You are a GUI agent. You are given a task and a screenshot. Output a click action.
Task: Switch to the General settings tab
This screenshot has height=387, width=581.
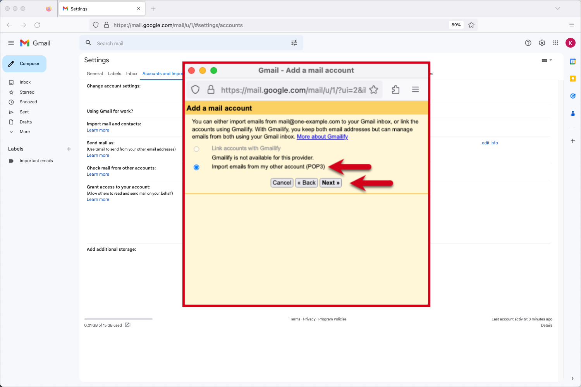(x=95, y=74)
